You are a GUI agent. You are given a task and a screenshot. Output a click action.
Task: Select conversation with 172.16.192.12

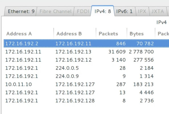coord(86,60)
